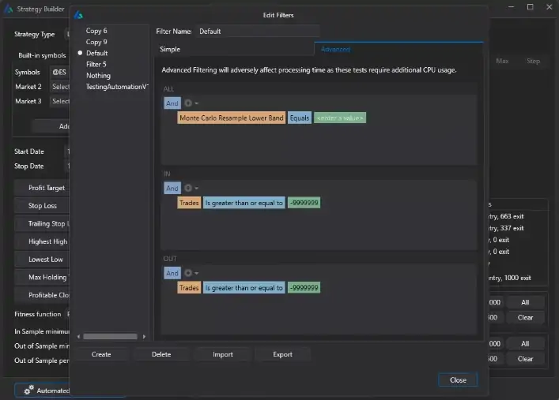
Task: Switch to the Simple tab
Action: (170, 49)
